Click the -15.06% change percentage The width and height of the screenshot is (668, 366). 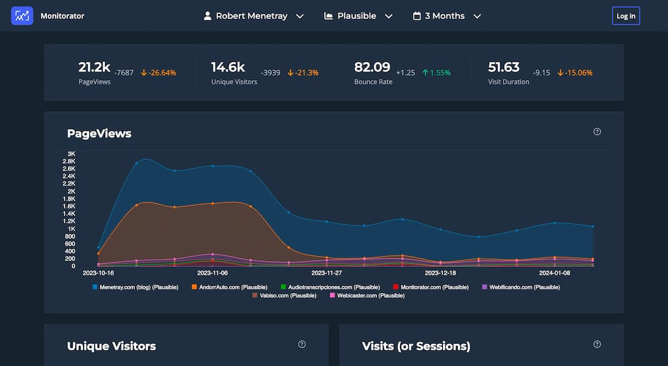pos(579,73)
